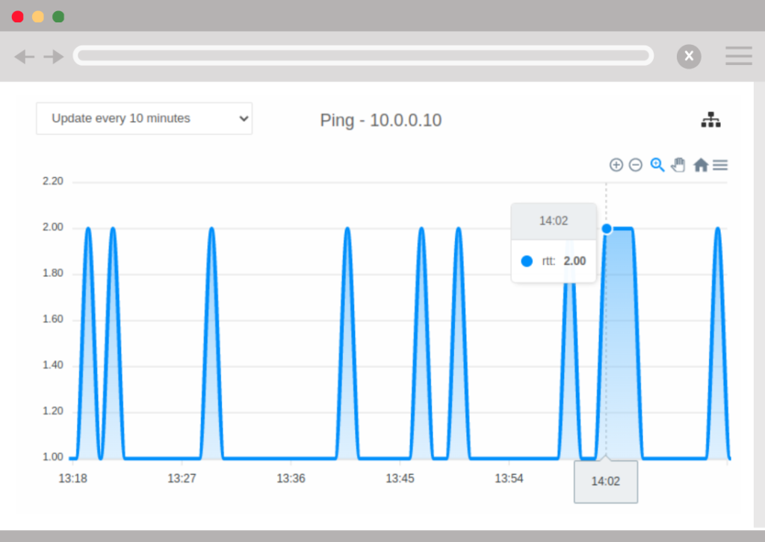This screenshot has width=765, height=542.
Task: Click the back navigation arrow
Action: [23, 56]
